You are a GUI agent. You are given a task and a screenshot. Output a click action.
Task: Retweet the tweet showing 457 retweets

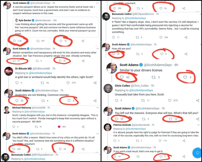click(x=38, y=41)
